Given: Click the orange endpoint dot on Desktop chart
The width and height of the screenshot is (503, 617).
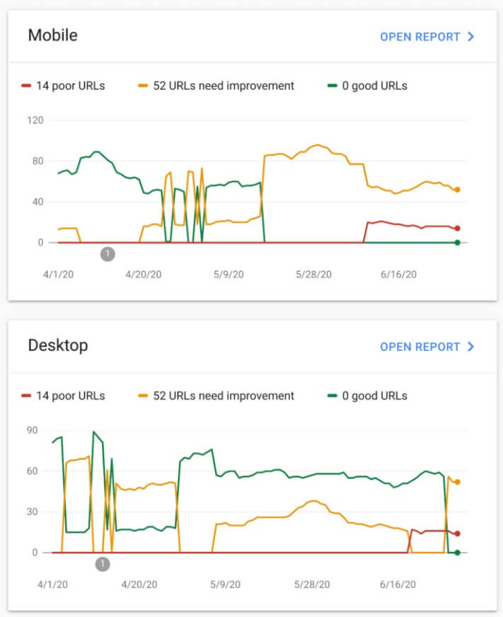Looking at the screenshot, I should 457,482.
